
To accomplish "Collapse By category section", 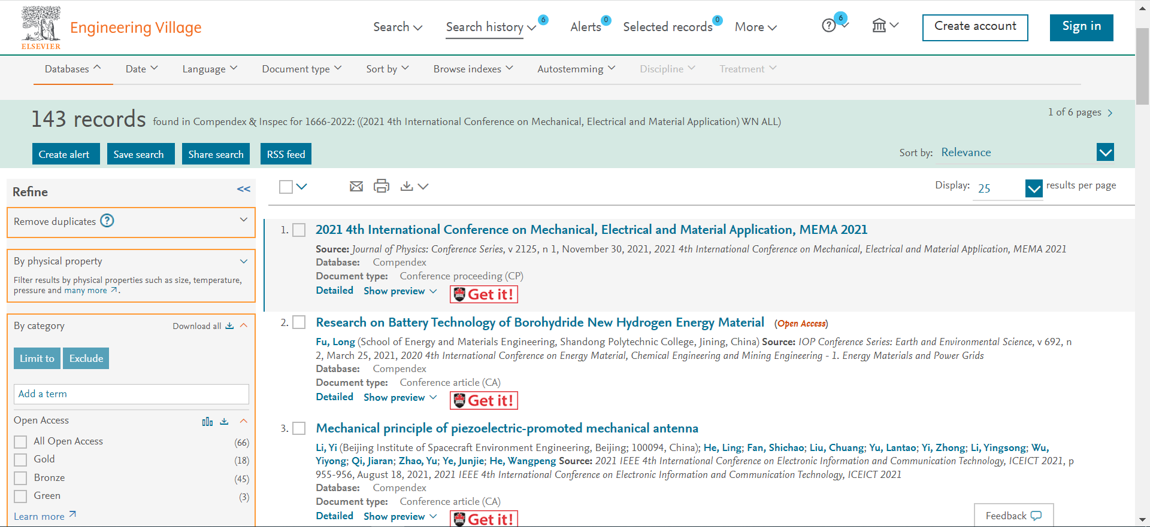I will [244, 325].
